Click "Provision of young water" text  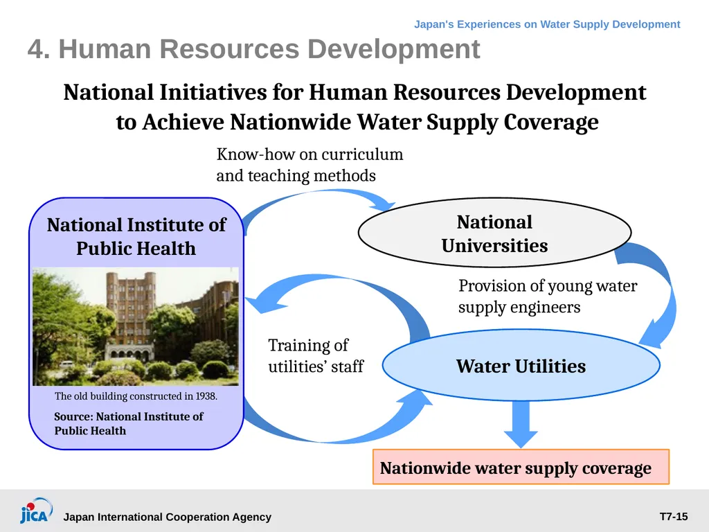[x=548, y=286]
